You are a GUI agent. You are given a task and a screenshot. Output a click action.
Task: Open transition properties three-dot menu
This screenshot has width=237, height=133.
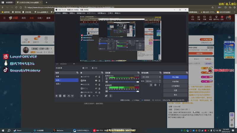(x=159, y=85)
